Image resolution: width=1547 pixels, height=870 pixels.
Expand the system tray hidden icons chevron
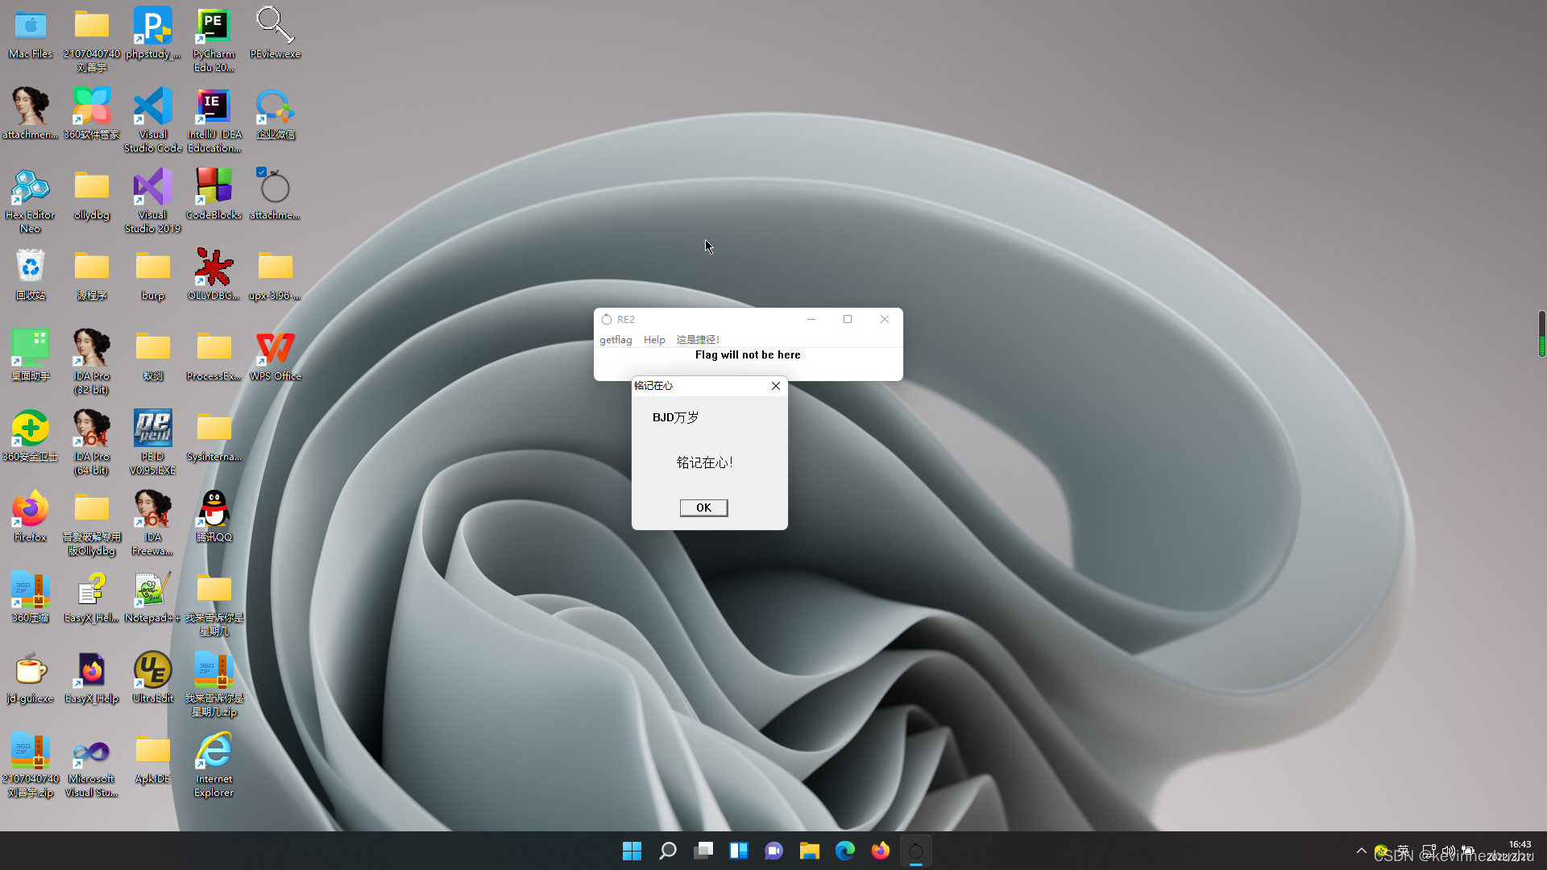(x=1362, y=851)
